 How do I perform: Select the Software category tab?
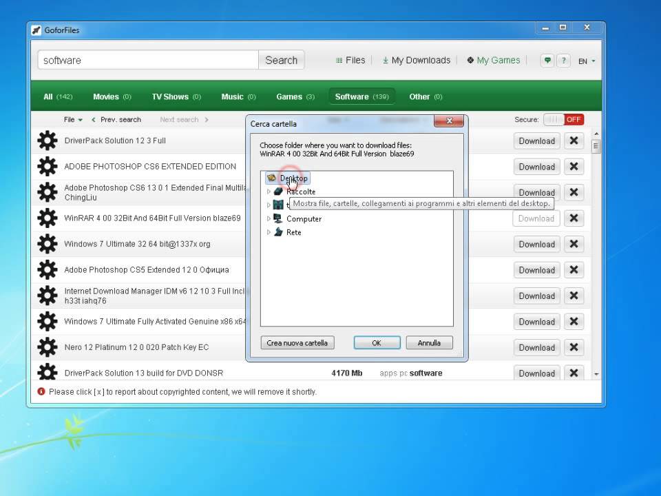click(x=361, y=96)
